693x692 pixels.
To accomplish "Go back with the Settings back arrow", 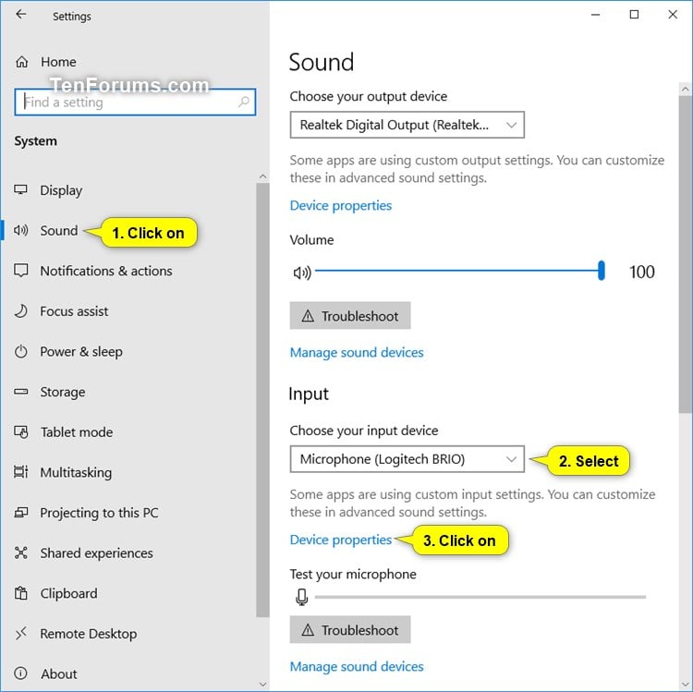I will tap(20, 15).
